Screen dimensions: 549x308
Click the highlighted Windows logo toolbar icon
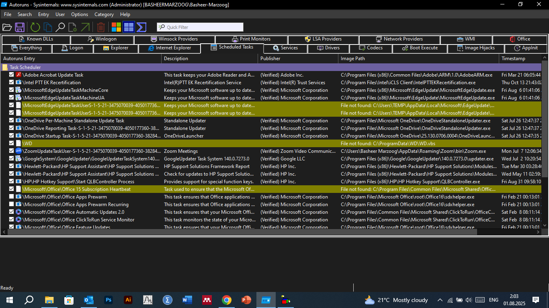[x=129, y=27]
